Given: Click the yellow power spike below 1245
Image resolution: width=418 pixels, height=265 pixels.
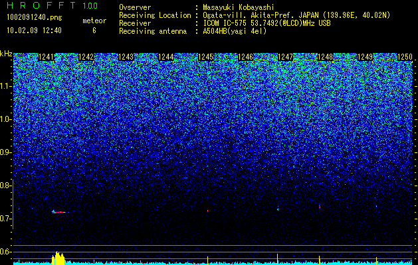Looking at the screenshot, I should [x=207, y=260].
